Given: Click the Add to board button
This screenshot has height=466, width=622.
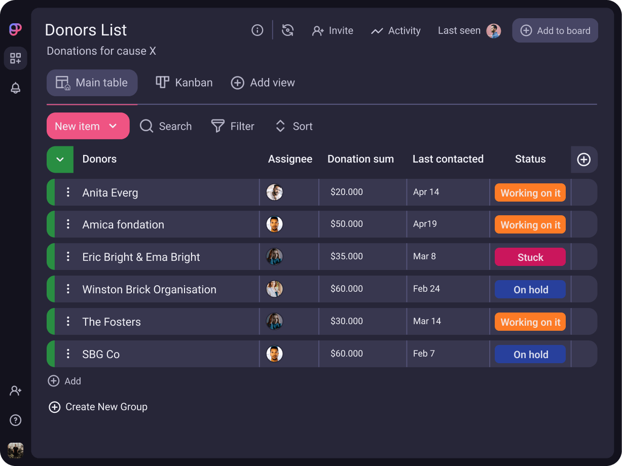Looking at the screenshot, I should 555,30.
